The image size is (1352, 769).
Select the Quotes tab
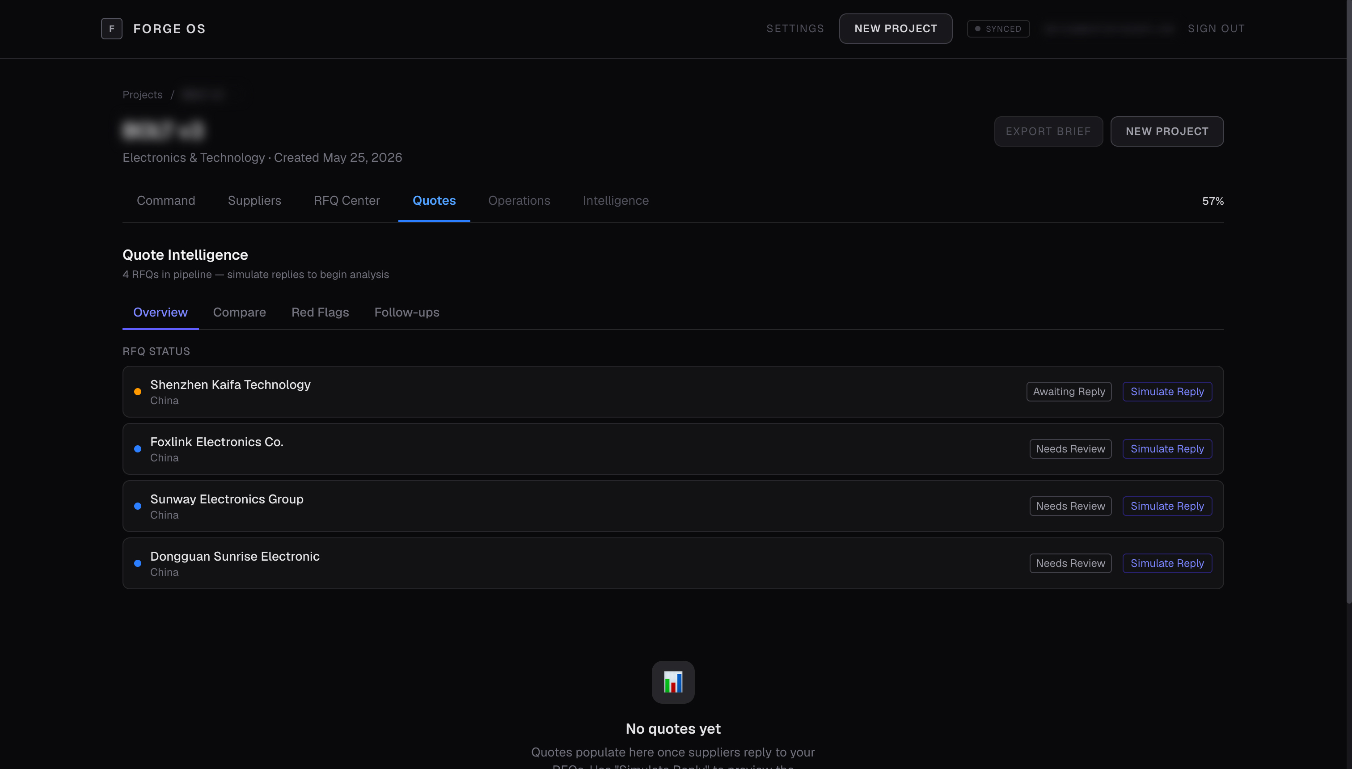434,201
